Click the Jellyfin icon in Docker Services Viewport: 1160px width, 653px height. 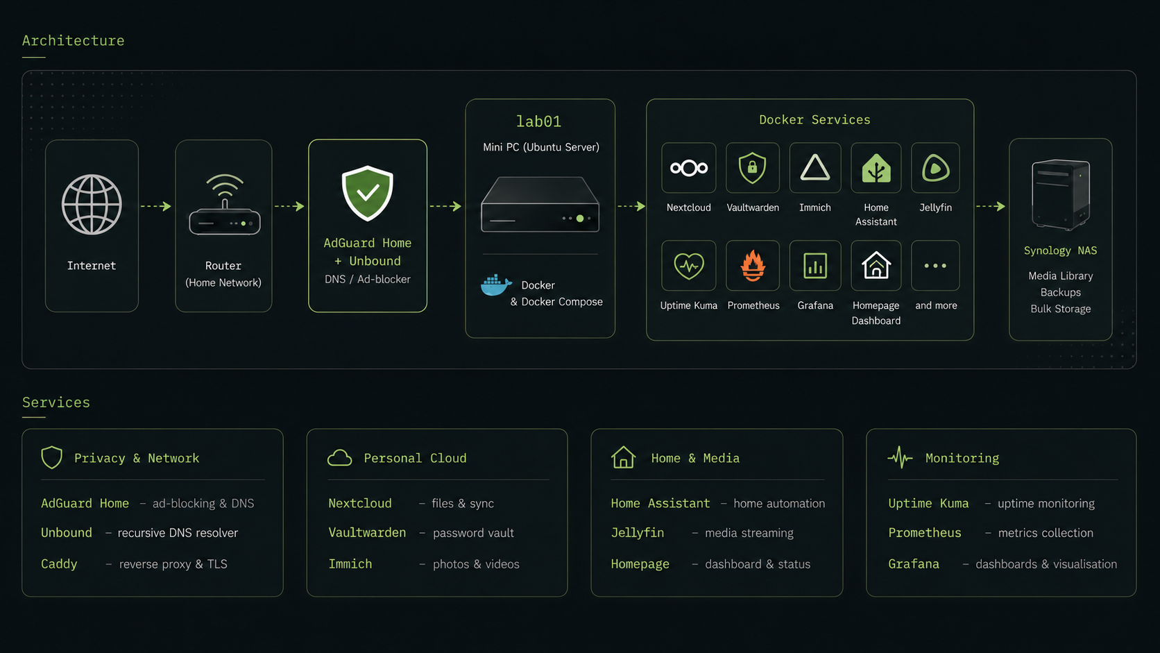coord(935,168)
